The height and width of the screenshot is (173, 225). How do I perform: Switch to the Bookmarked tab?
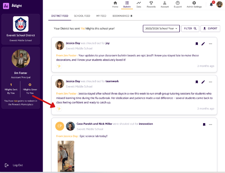click(122, 16)
